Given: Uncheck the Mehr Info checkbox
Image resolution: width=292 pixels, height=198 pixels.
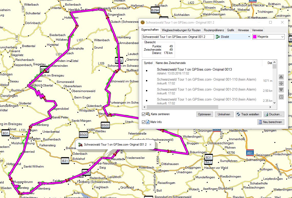Looking at the screenshot, I should 144,122.
